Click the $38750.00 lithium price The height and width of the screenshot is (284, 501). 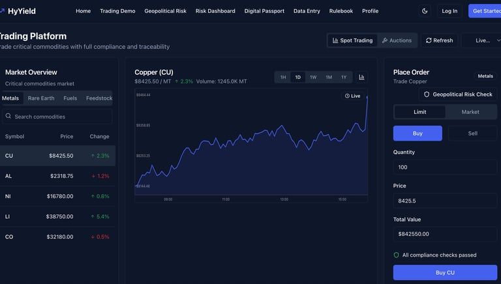click(x=60, y=216)
